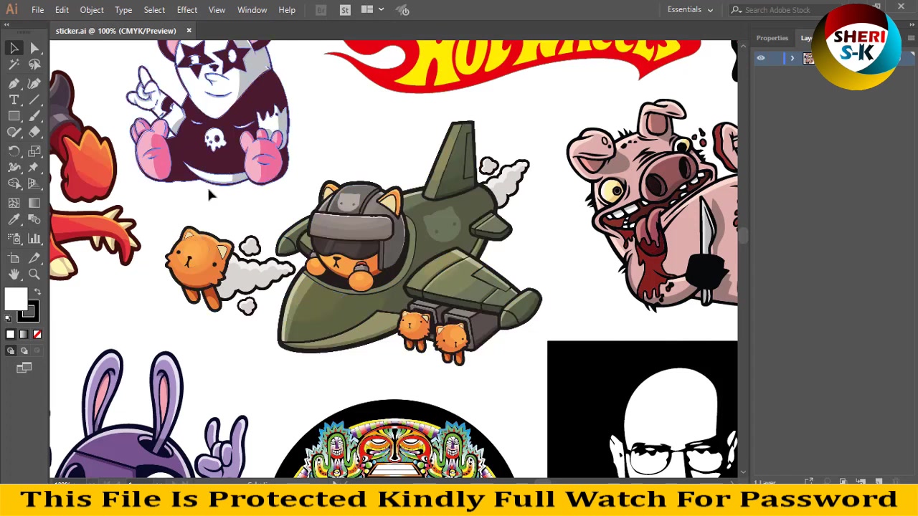
Task: Select the Curvature tool
Action: [x=34, y=83]
